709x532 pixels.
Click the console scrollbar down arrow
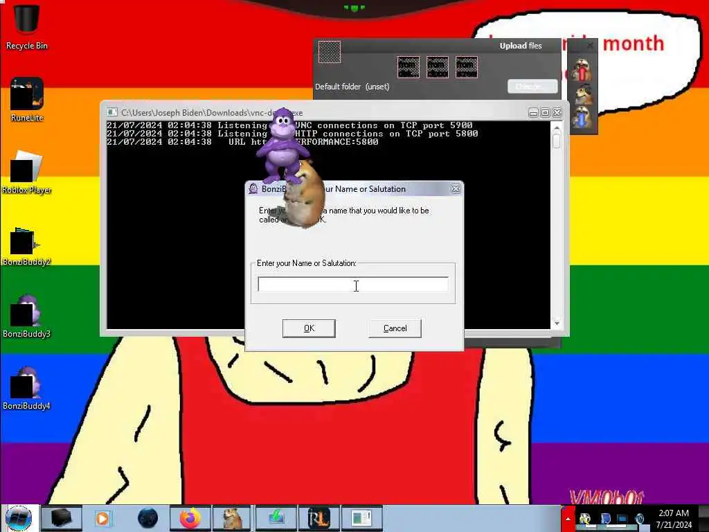point(557,323)
